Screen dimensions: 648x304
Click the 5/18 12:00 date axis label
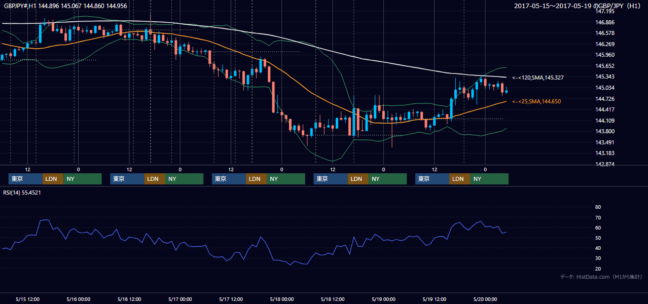tap(333, 299)
